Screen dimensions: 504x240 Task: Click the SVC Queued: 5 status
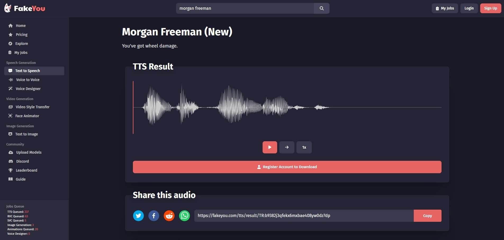tap(17, 220)
